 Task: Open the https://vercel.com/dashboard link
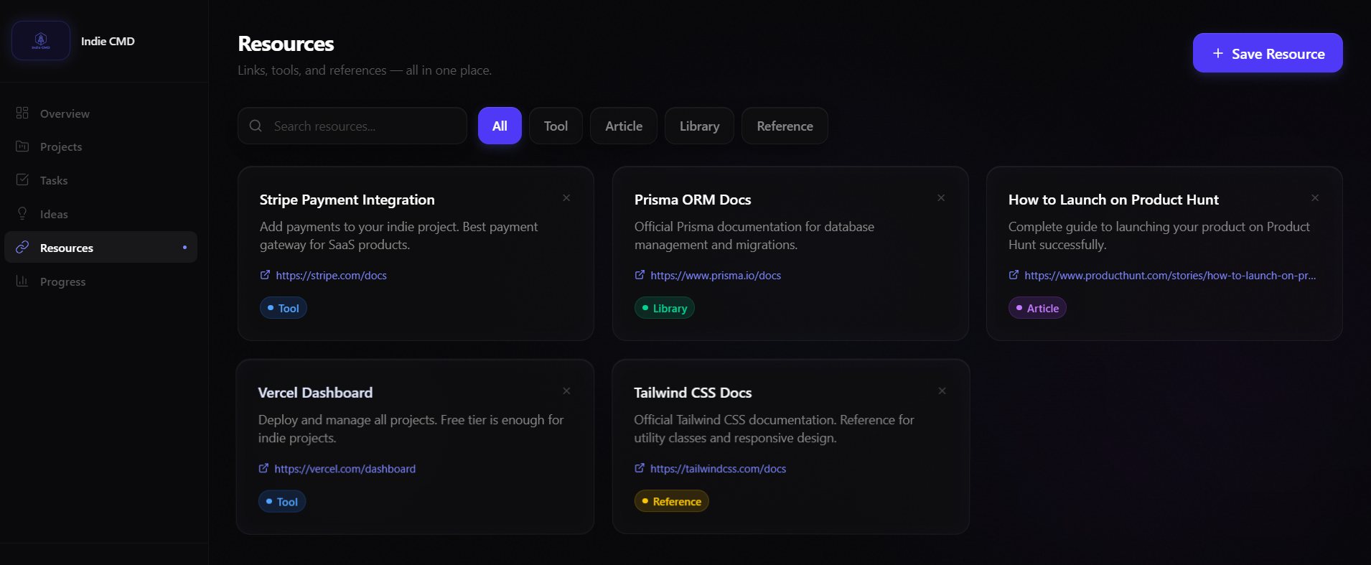coord(345,469)
